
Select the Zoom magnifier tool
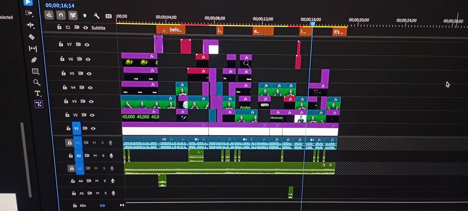click(37, 83)
